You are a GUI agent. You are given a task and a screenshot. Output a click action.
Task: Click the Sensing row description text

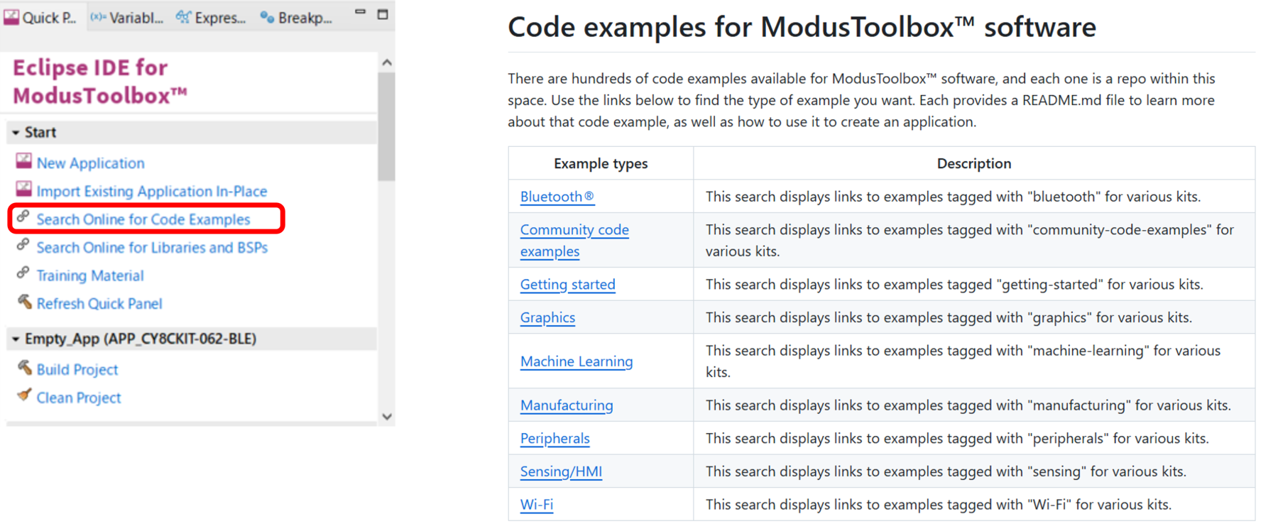click(946, 471)
